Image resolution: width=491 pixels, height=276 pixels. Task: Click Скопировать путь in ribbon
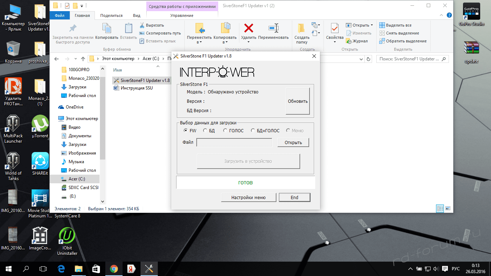click(x=160, y=33)
